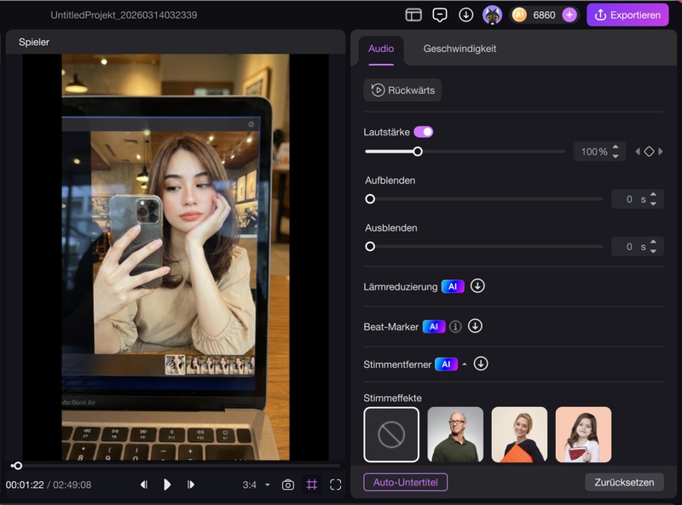682x505 pixels.
Task: Decrease the Ausblenden seconds stepper
Action: [653, 251]
